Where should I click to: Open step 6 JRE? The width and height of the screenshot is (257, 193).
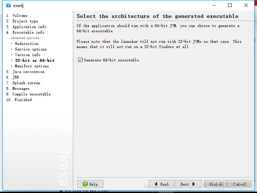pos(12,77)
